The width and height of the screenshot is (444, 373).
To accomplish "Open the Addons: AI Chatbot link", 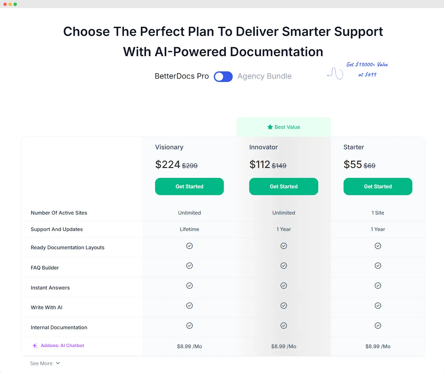I will point(62,346).
